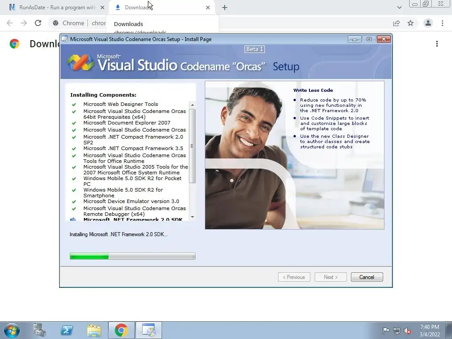Click checkmark beside Microsoft Web Designer Tools

click(x=74, y=104)
